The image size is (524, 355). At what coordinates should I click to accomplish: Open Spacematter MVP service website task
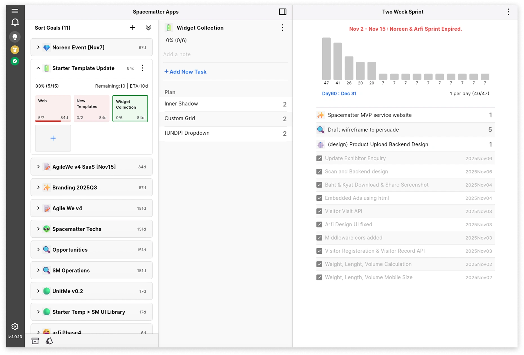tap(406, 115)
